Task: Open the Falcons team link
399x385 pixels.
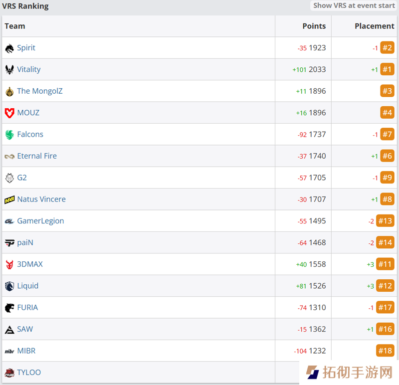Action: (x=30, y=134)
